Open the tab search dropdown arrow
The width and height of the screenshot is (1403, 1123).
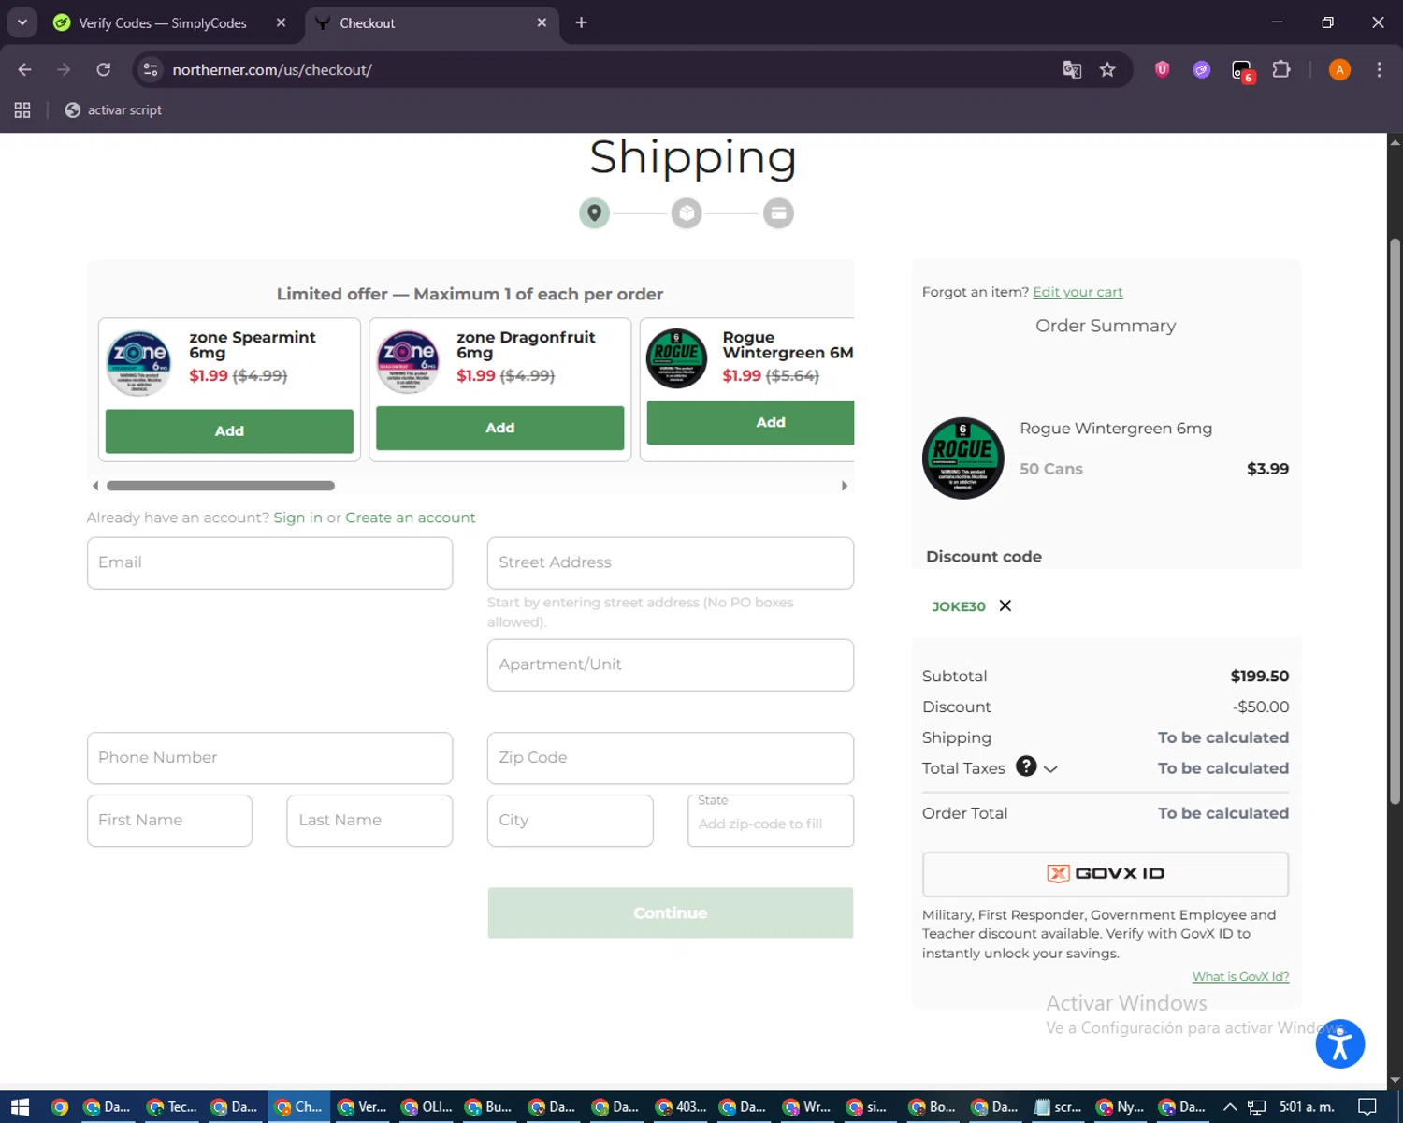[x=22, y=22]
